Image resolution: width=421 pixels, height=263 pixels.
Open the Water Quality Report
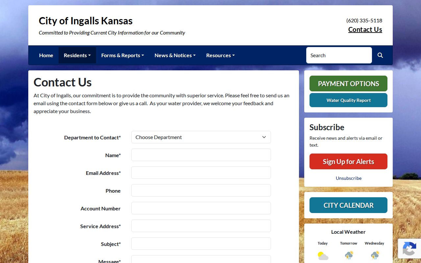pos(348,100)
